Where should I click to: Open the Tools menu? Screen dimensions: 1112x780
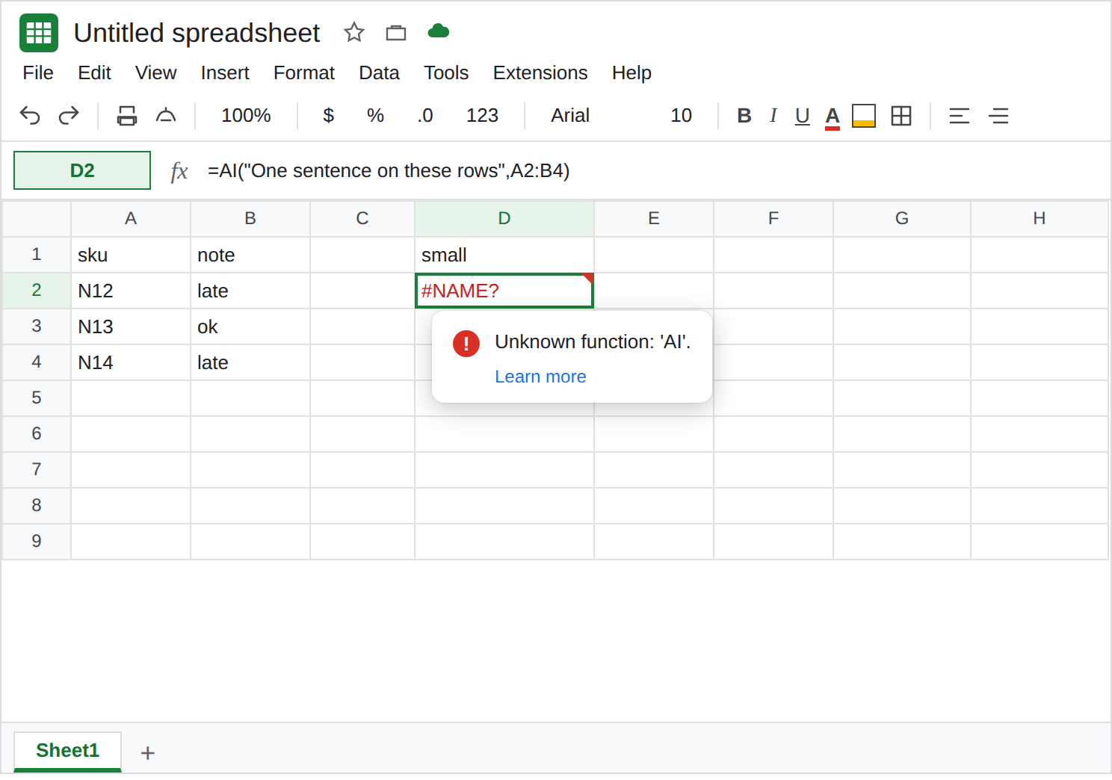pos(446,73)
